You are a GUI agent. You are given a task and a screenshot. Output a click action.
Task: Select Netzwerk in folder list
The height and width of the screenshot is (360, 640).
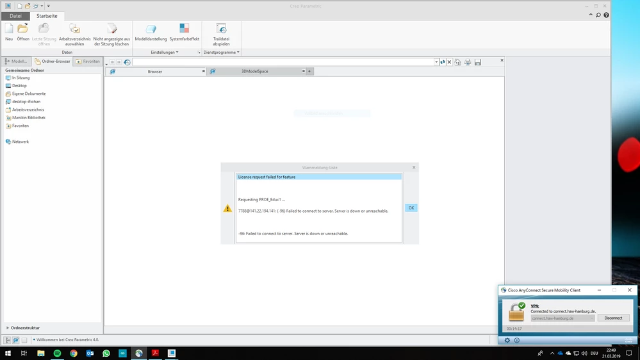coord(17,142)
